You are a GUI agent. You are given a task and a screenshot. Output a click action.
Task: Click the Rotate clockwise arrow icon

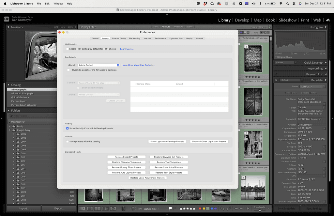tap(228, 208)
